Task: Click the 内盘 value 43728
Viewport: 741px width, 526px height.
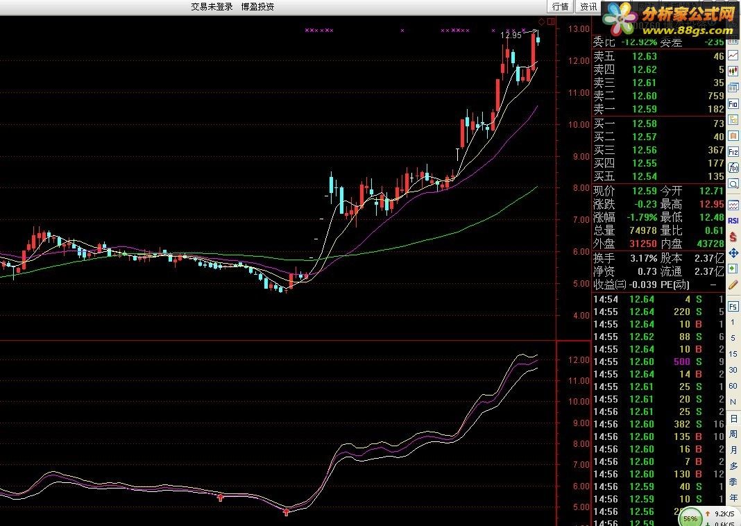Action: coord(710,244)
